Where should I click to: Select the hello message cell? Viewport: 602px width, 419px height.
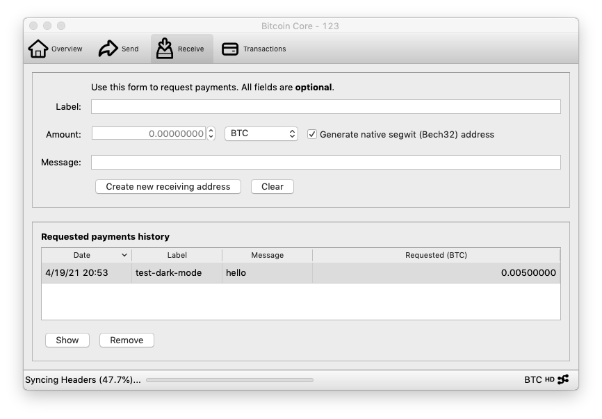coord(267,273)
